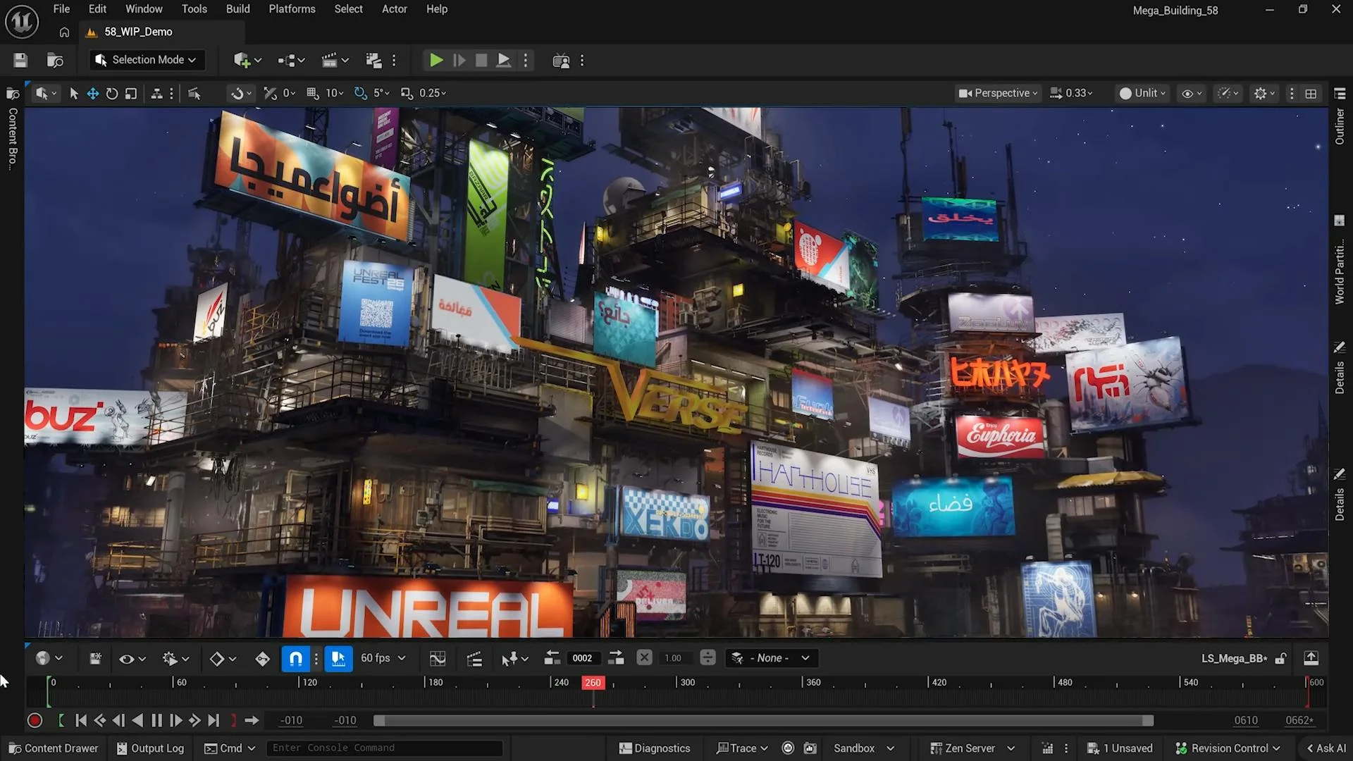Toggle Sequencer auto-key cursor button

338,658
